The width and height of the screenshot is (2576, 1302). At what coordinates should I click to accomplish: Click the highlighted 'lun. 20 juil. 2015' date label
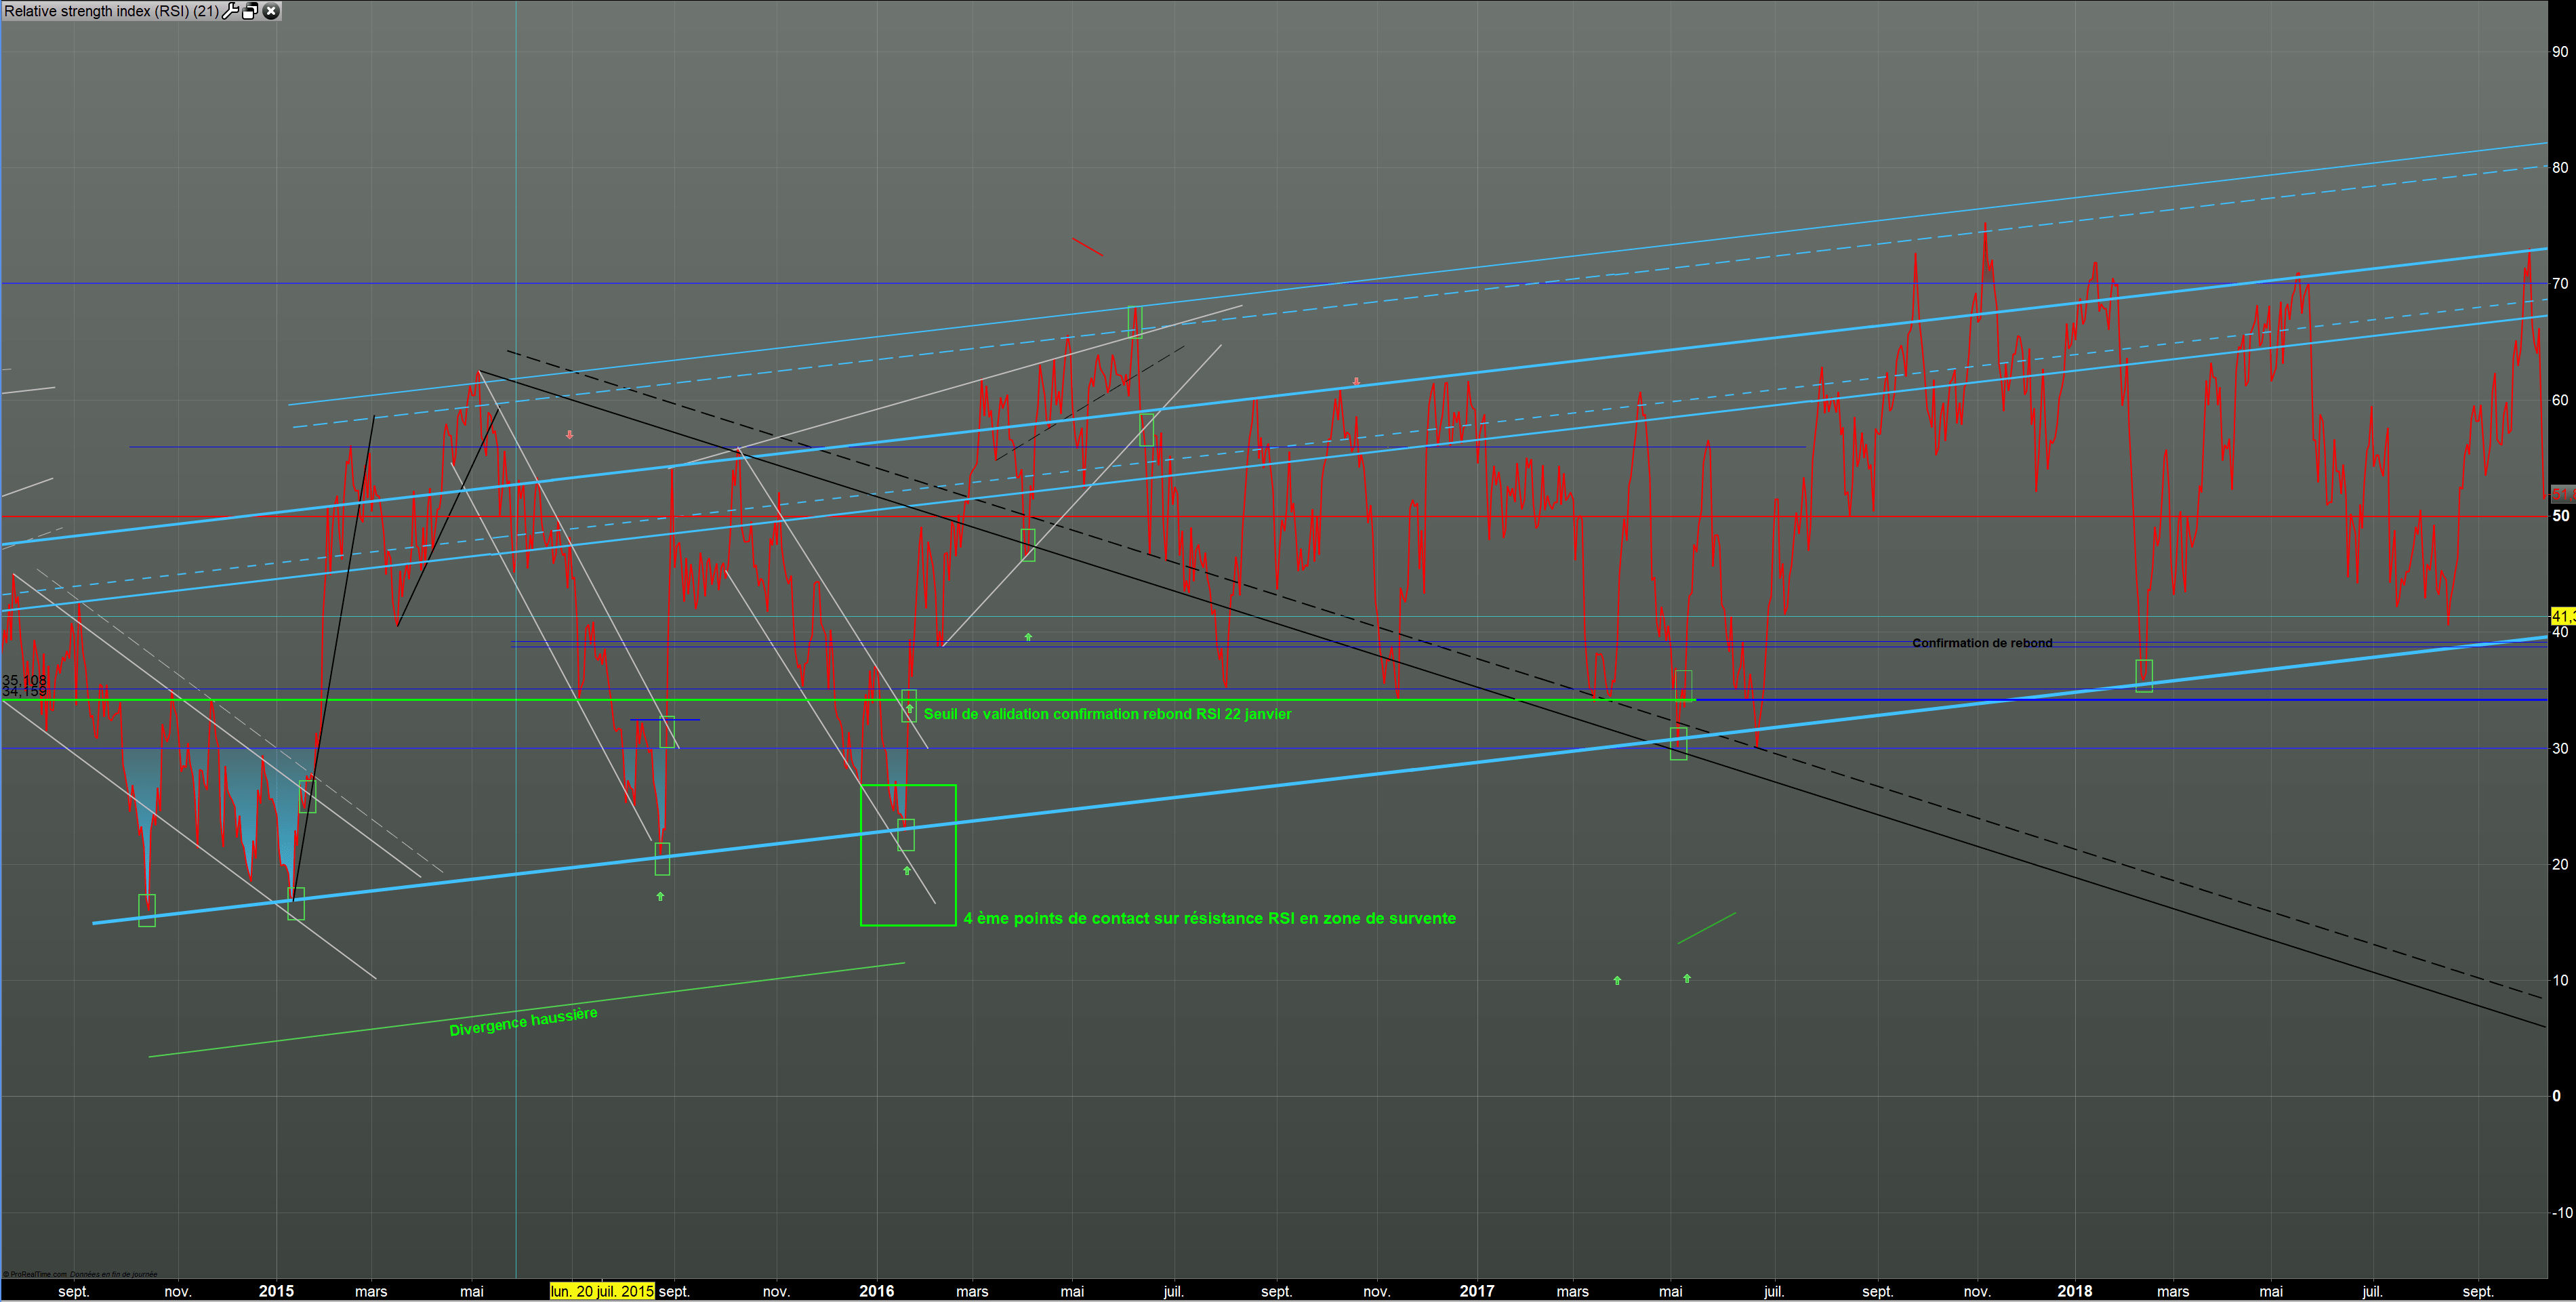[602, 1291]
